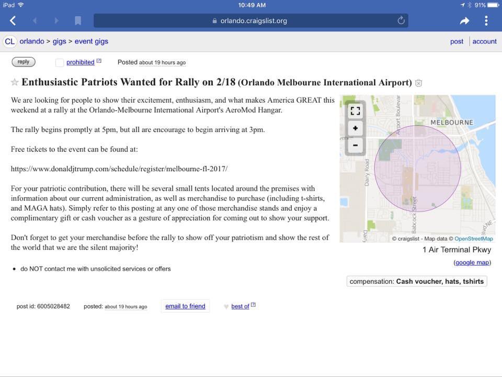Expand the map to fullscreen
This screenshot has height=377, width=502.
click(355, 111)
